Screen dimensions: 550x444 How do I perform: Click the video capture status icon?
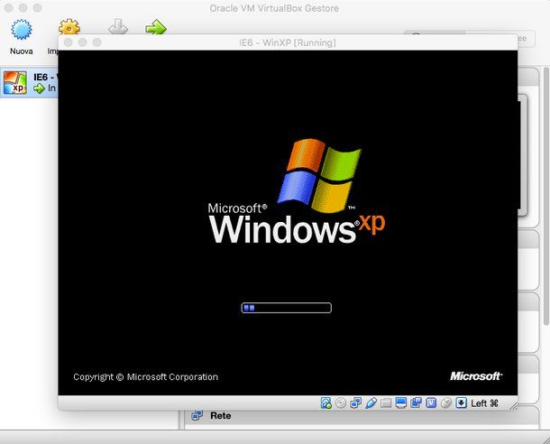pos(416,402)
